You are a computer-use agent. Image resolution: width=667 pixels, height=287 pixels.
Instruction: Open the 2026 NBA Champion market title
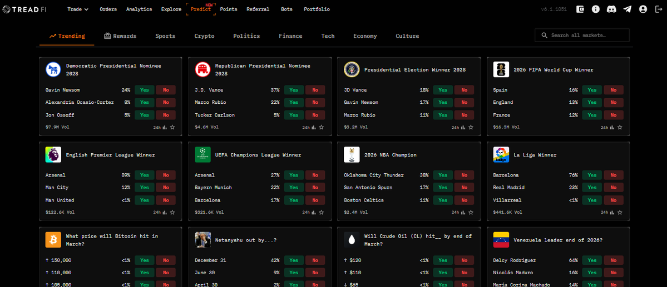tap(390, 155)
